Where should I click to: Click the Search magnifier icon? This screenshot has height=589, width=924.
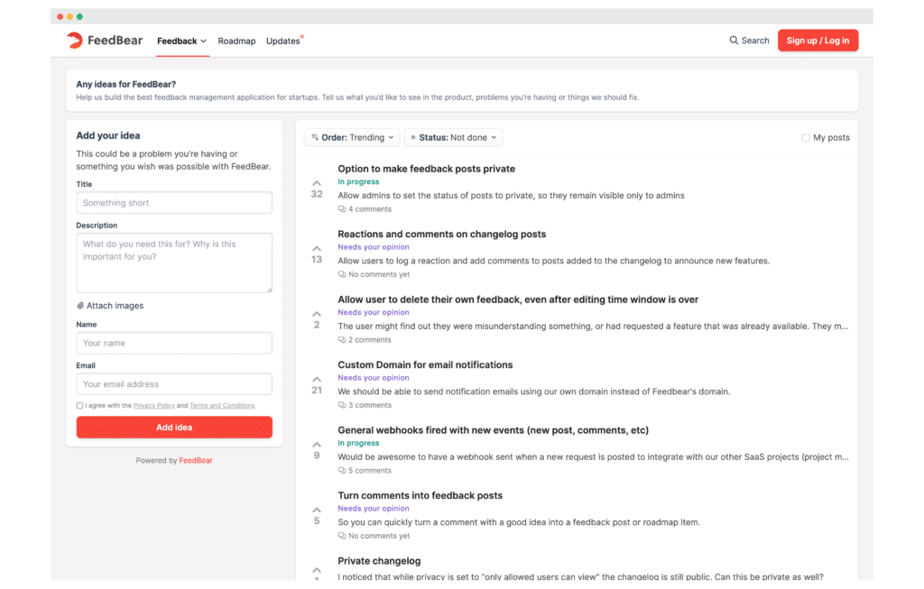735,40
